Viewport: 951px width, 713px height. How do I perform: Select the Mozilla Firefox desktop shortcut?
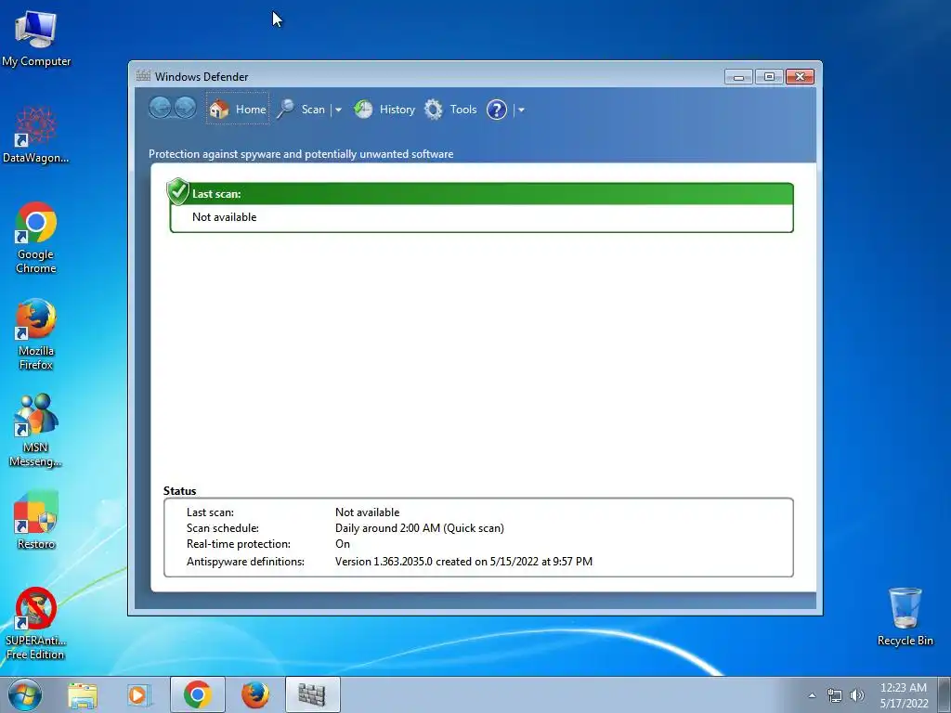[36, 334]
